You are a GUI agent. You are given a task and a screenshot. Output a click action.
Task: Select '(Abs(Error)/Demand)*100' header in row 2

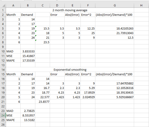coord(115,15)
